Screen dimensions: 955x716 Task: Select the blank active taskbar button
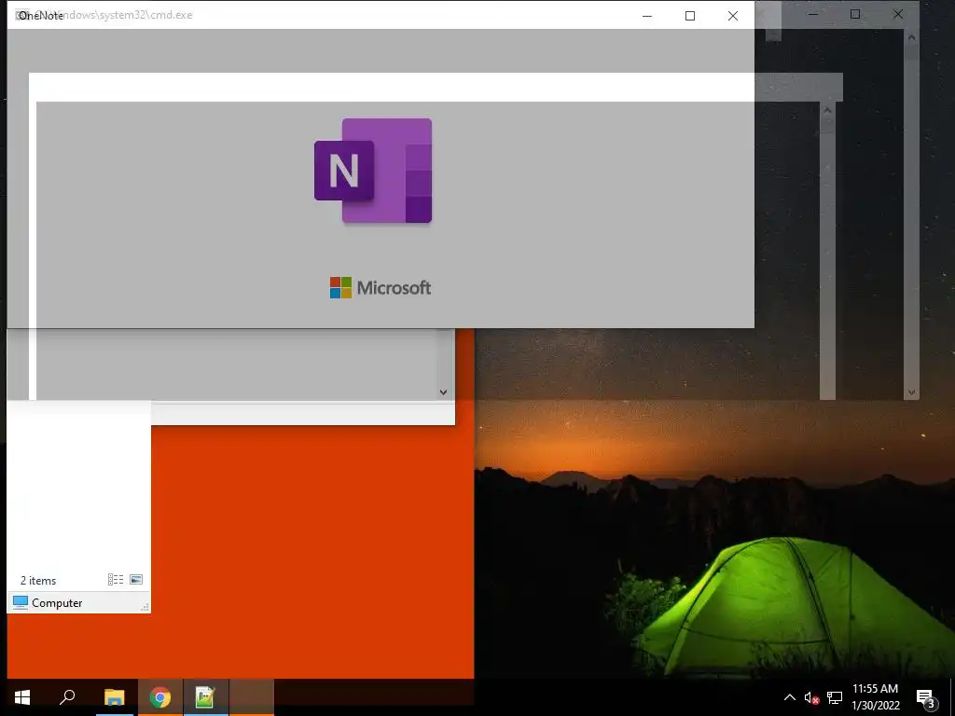(252, 697)
